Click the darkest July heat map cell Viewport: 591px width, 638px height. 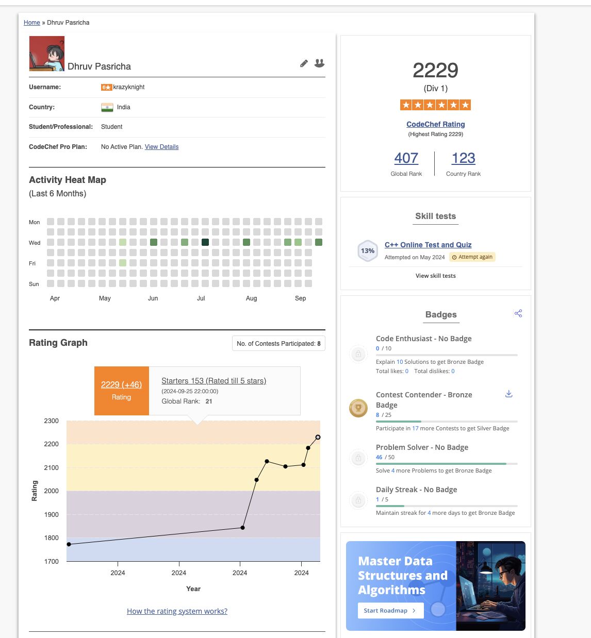tap(205, 242)
